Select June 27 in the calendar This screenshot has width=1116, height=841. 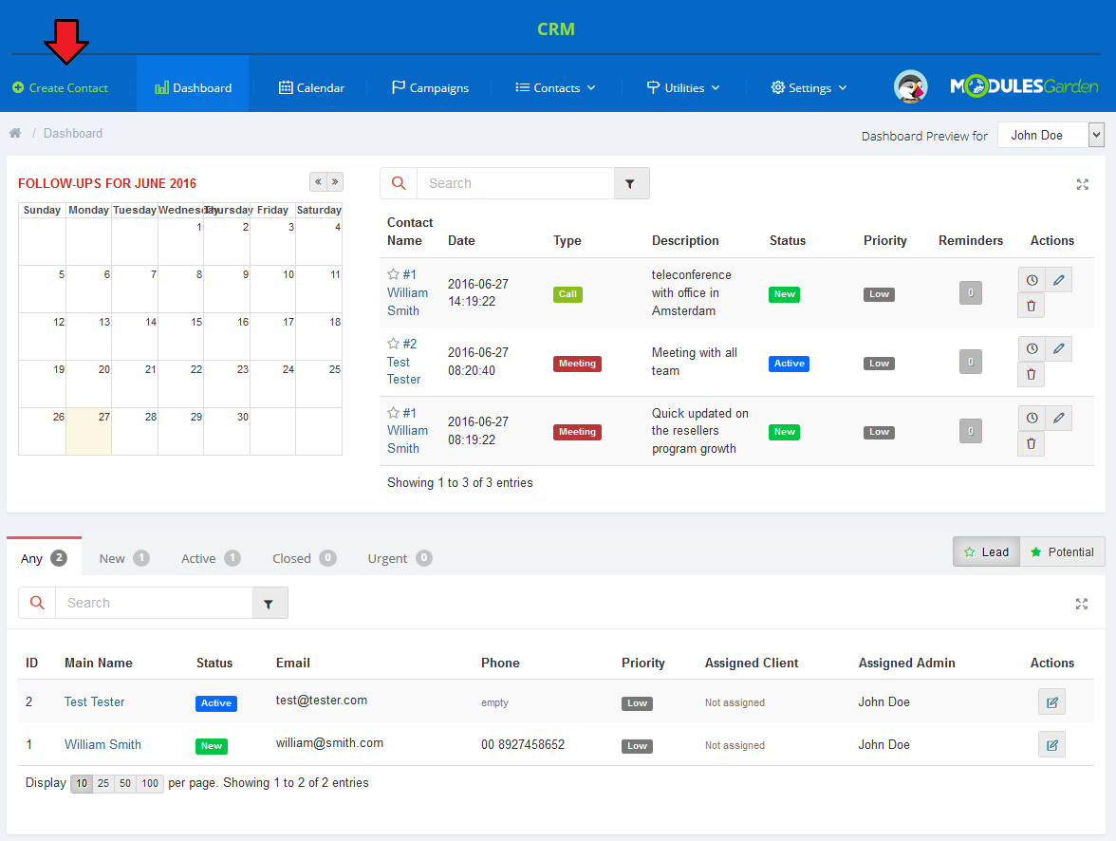point(89,432)
